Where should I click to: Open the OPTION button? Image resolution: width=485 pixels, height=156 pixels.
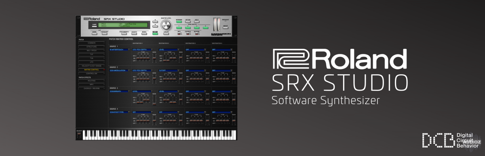[x=188, y=22]
